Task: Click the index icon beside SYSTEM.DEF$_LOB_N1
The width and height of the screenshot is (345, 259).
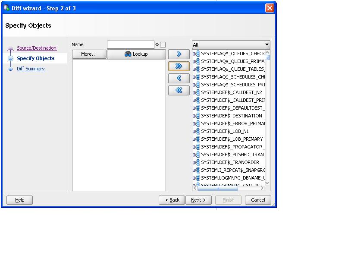Action: pyautogui.click(x=196, y=131)
